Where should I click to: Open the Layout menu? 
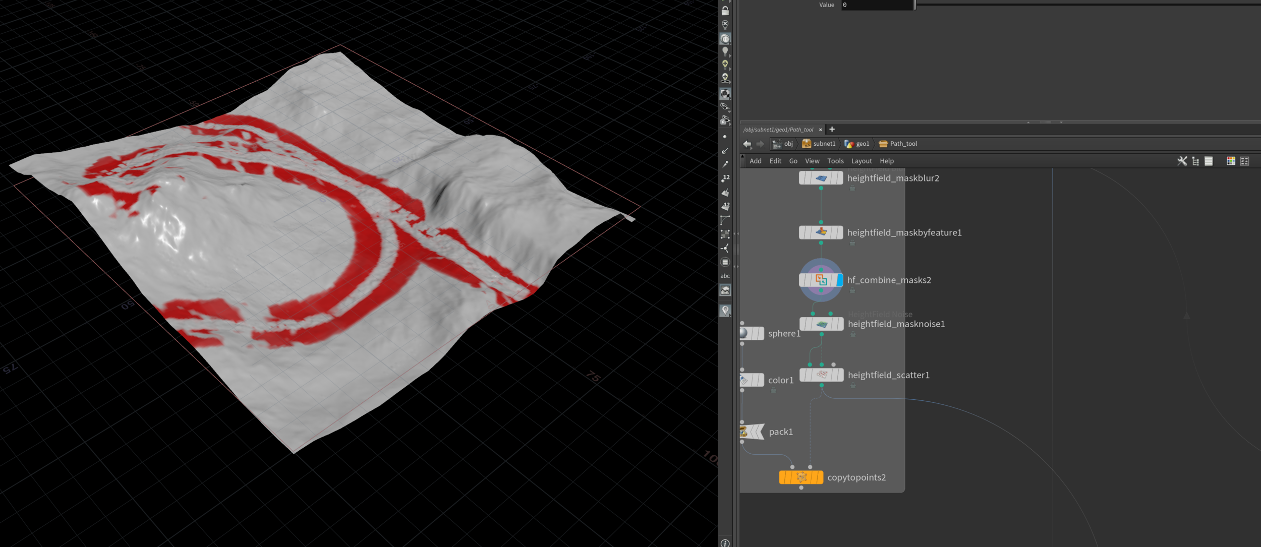point(861,161)
